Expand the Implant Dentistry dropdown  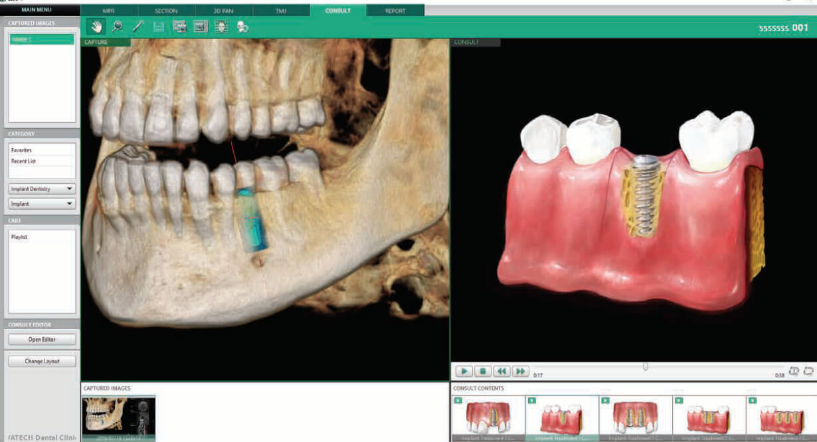point(42,189)
